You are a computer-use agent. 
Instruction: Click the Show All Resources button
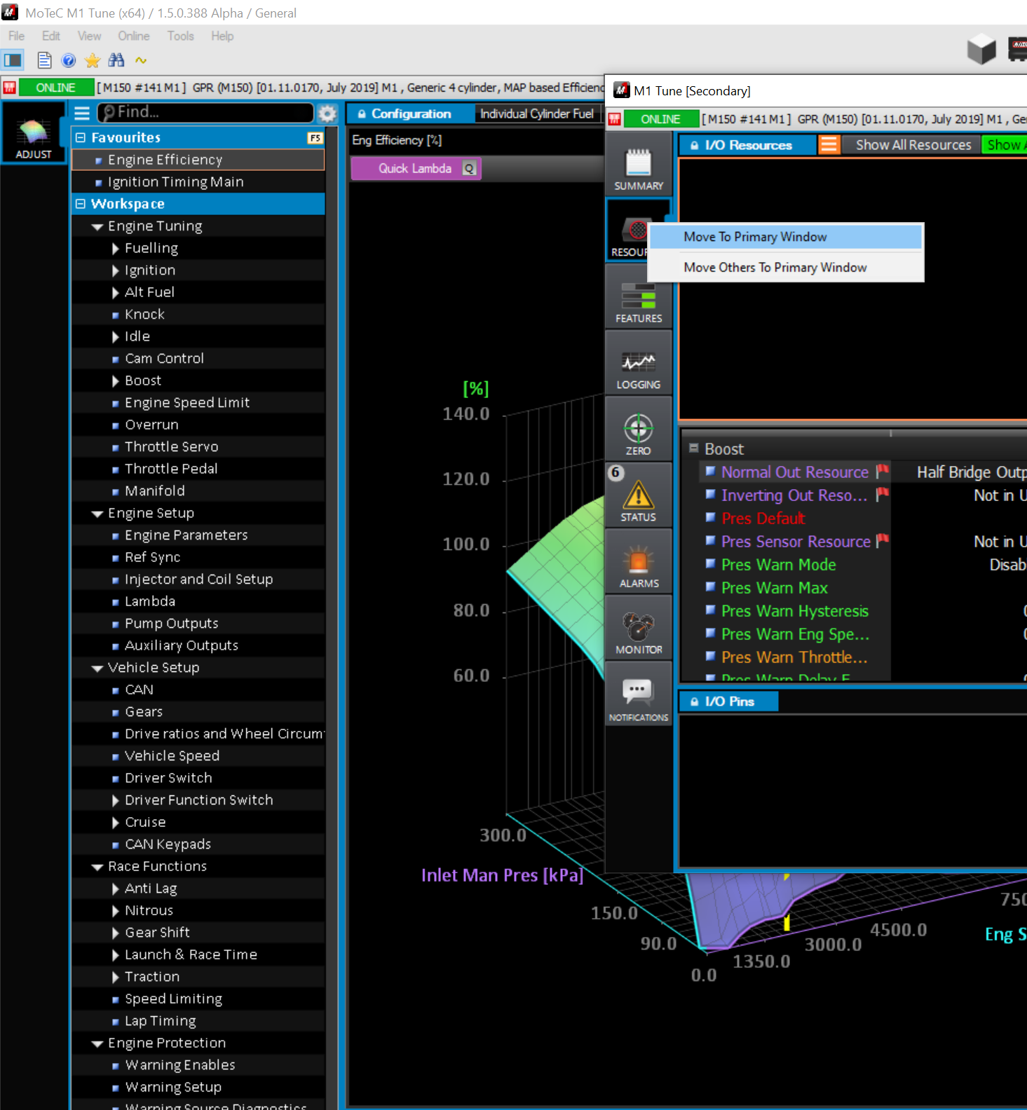[913, 145]
